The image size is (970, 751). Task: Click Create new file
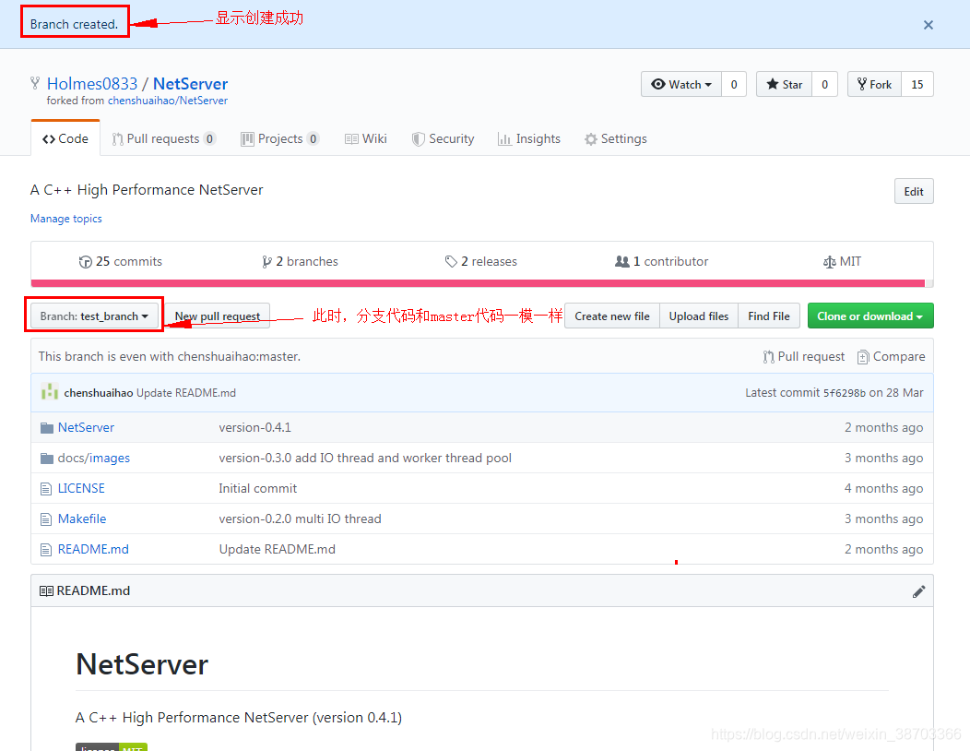pyautogui.click(x=612, y=316)
